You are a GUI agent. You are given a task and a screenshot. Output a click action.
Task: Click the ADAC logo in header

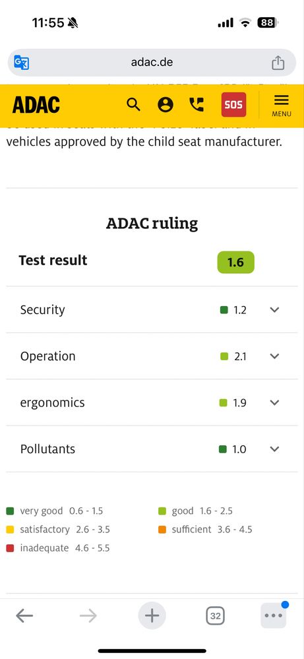[x=36, y=105]
